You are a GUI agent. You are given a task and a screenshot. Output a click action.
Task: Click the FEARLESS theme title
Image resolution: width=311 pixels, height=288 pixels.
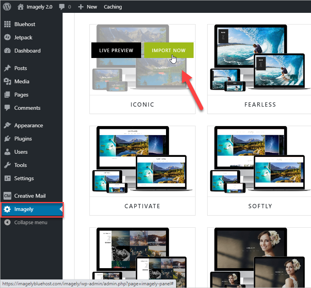pos(260,104)
